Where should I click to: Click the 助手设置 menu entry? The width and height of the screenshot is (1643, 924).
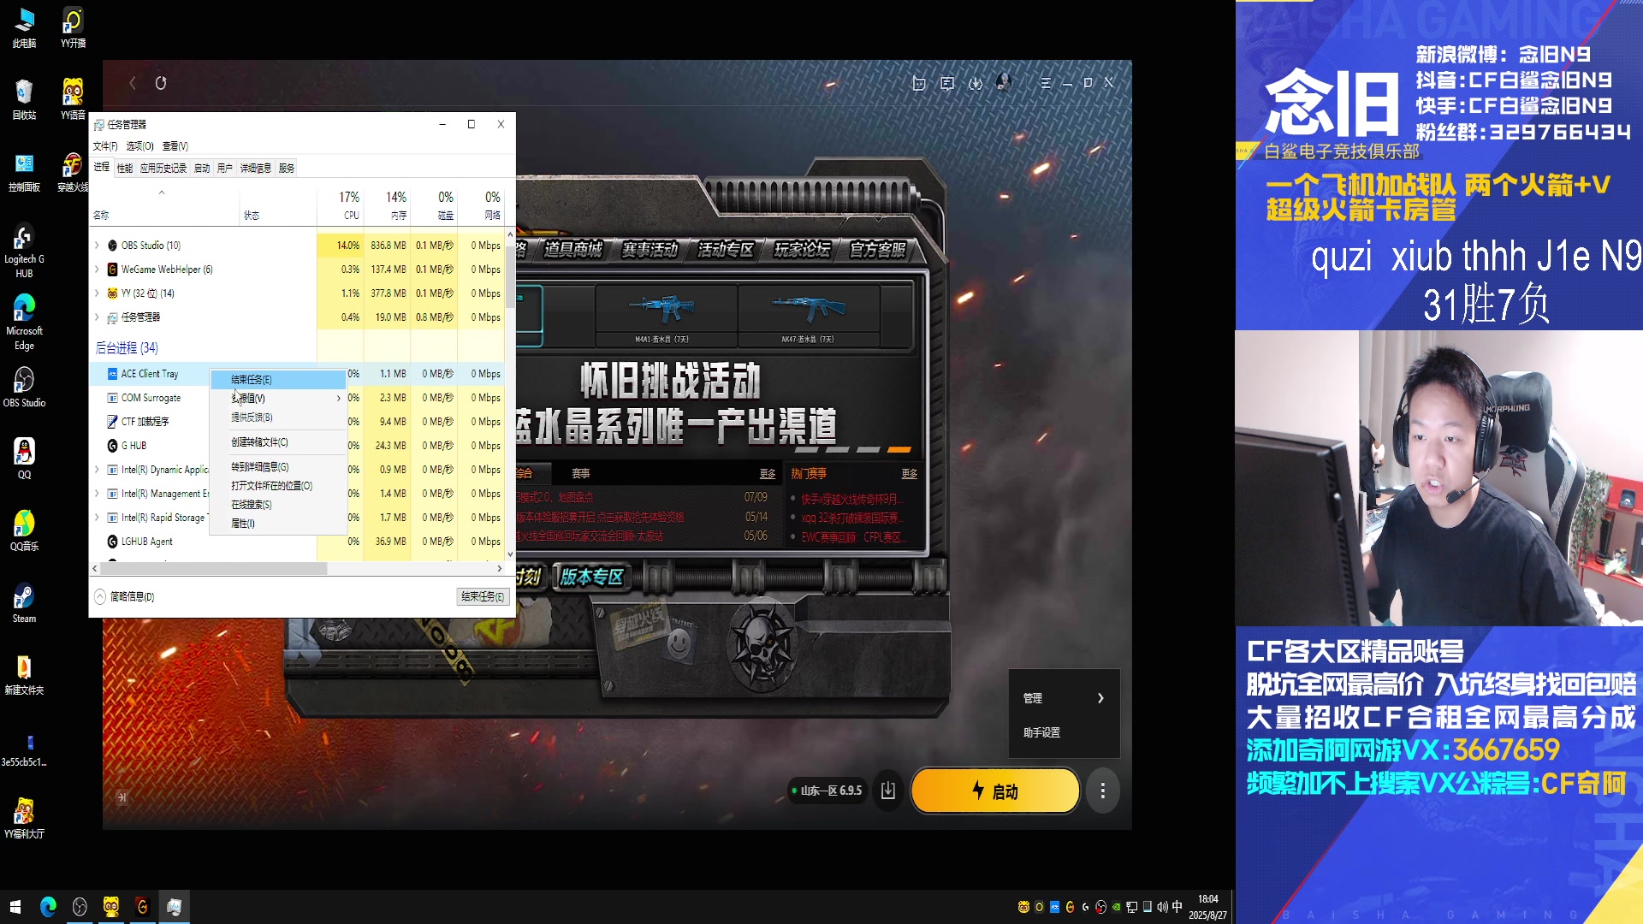(1041, 732)
